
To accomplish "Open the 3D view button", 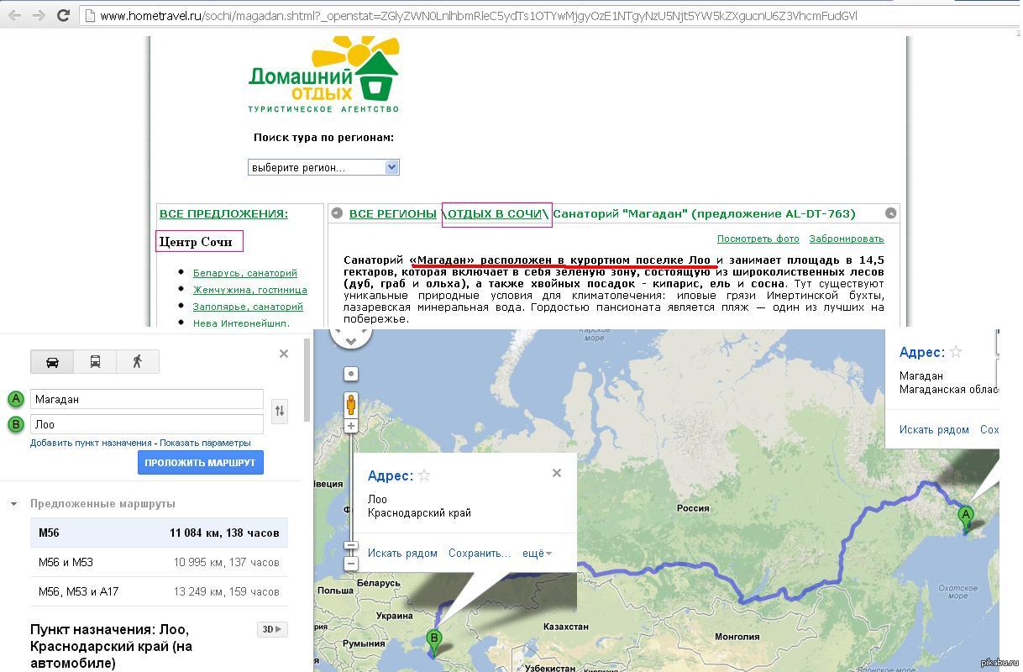I will click(272, 629).
